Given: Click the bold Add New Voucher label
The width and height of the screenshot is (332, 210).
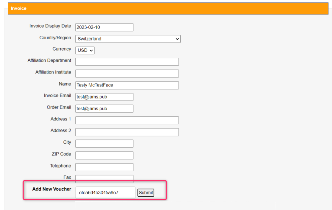Looking at the screenshot, I should 52,189.
